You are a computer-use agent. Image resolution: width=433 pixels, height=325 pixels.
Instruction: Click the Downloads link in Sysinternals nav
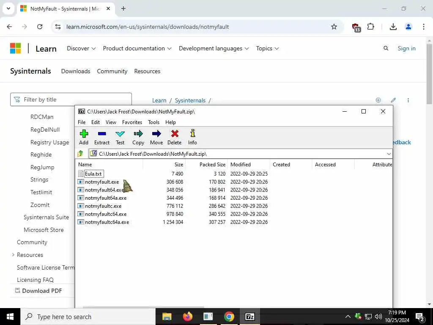click(76, 71)
